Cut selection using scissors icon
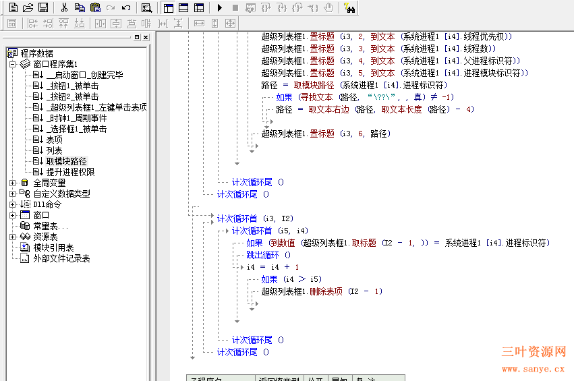The image size is (574, 381). point(64,7)
